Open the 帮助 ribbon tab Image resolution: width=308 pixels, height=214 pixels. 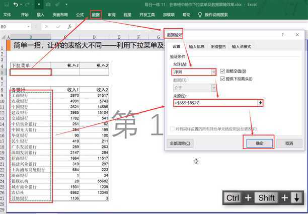(186, 15)
